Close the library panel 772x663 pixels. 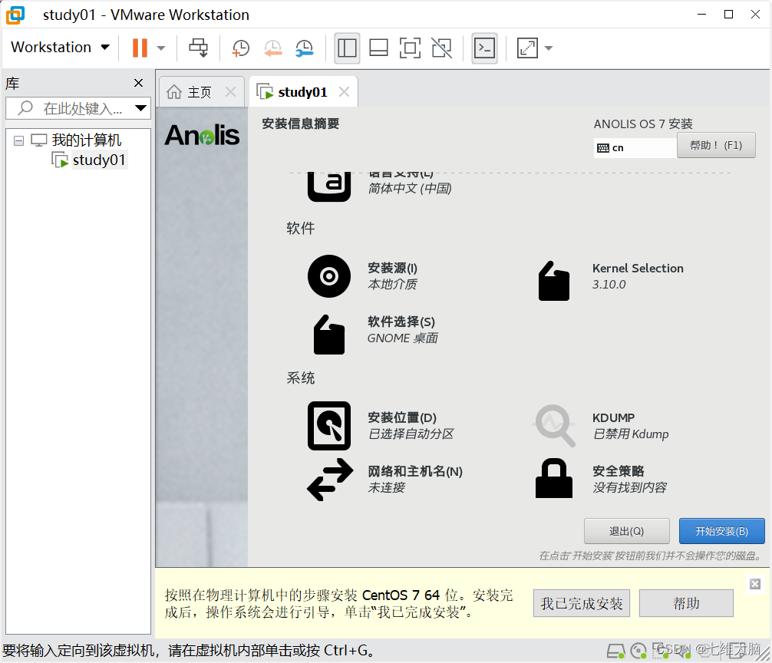139,83
